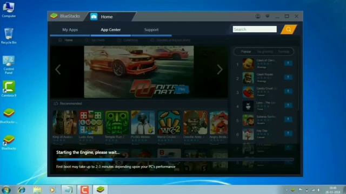Switch to Camtasia in the taskbar
Image resolution: width=346 pixels, height=194 pixels.
(84, 190)
